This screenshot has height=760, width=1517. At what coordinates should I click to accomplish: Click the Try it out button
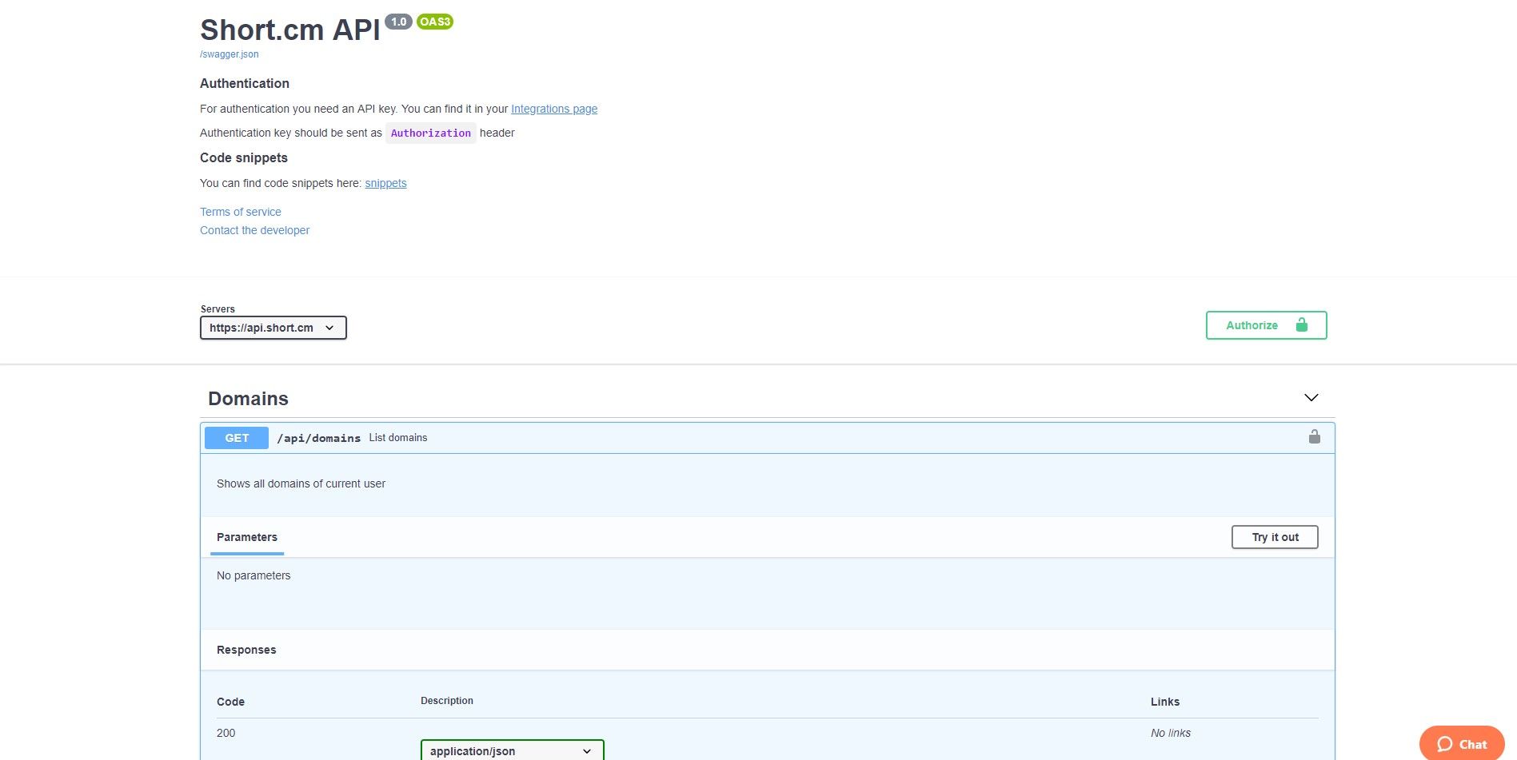click(x=1274, y=536)
